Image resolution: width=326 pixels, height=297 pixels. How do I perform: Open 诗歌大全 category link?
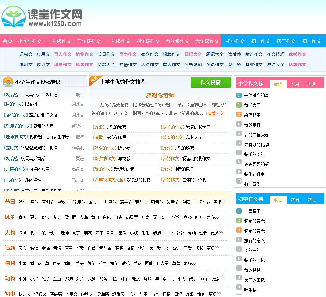pyautogui.click(x=106, y=65)
